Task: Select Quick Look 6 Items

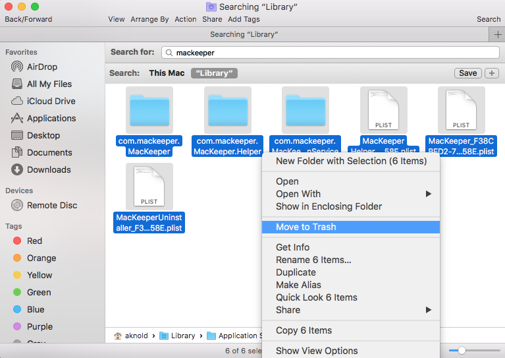Action: (351, 297)
